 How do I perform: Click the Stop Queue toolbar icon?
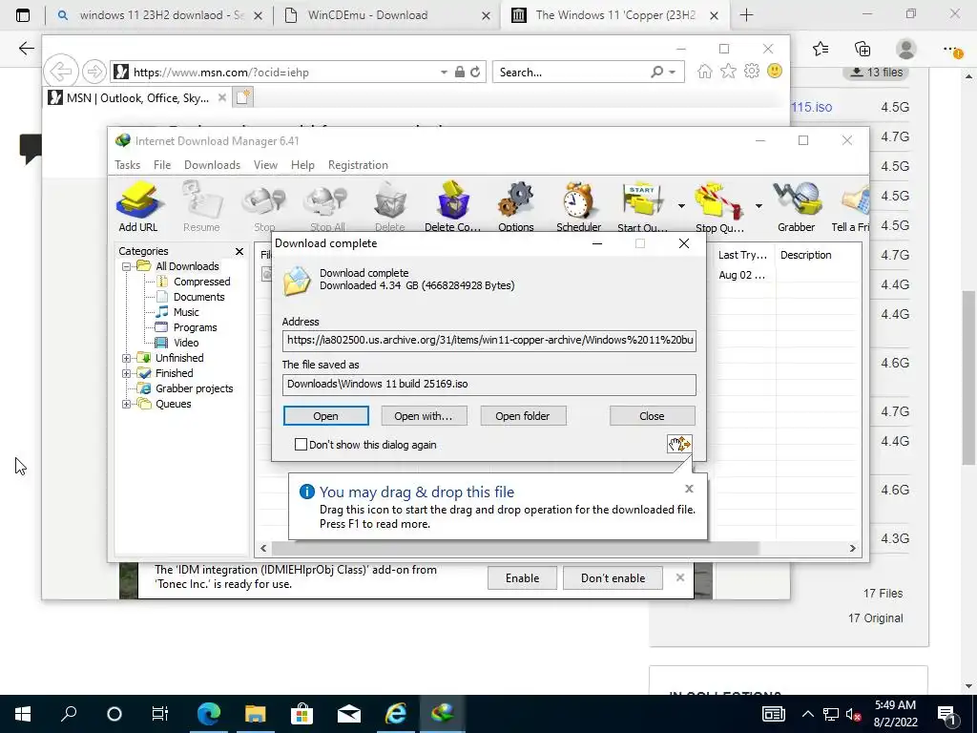[x=719, y=207]
